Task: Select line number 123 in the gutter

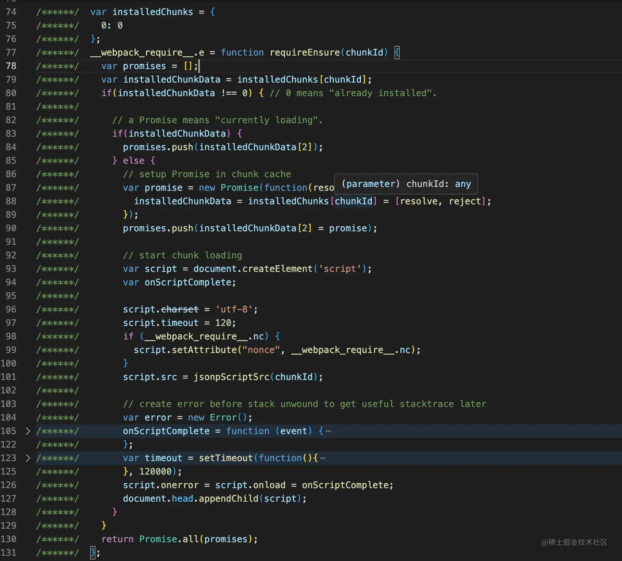Action: point(8,458)
